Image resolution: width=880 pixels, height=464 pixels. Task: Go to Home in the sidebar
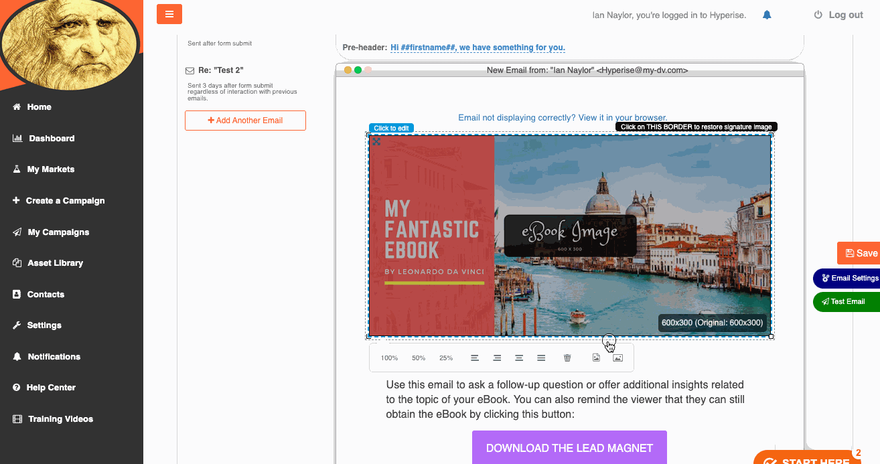(40, 107)
